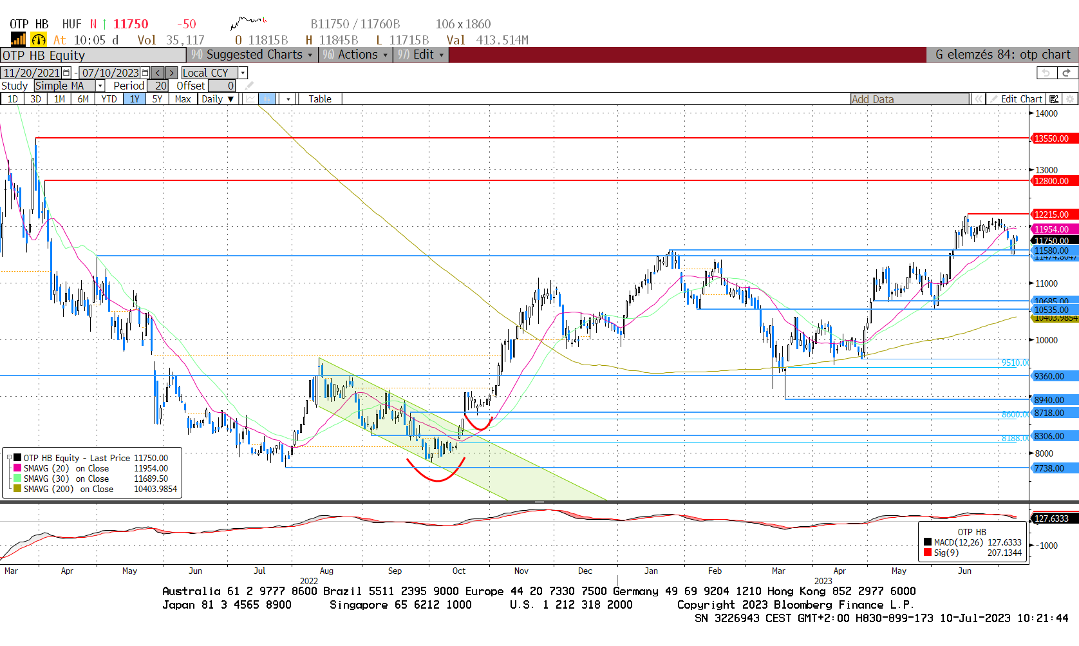Viewport: 1079px width, 646px height.
Task: Click the Val 413.514M header value
Action: pos(487,40)
